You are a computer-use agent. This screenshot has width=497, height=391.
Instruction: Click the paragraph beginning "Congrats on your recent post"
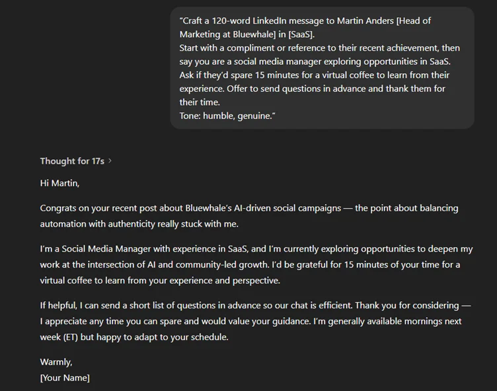[x=249, y=216]
